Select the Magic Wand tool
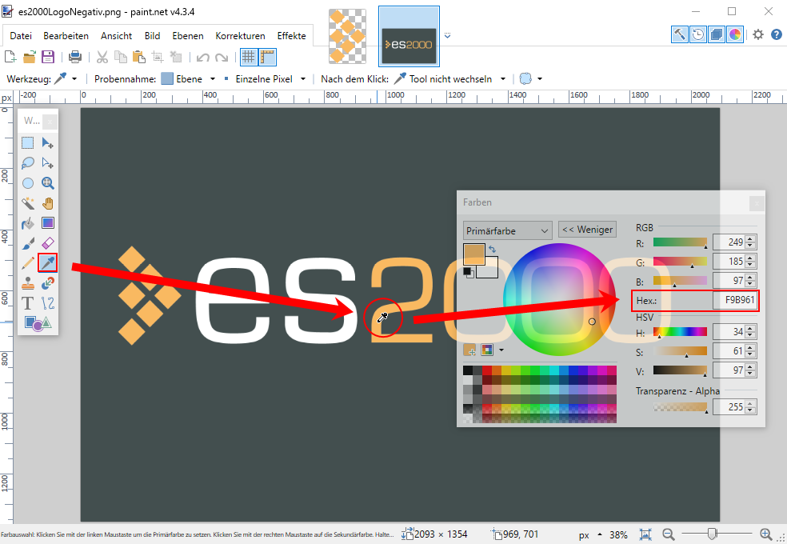This screenshot has width=787, height=544. [28, 203]
